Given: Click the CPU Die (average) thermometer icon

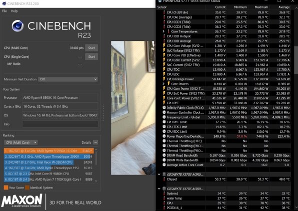Looking at the screenshot, I should pyautogui.click(x=164, y=17).
